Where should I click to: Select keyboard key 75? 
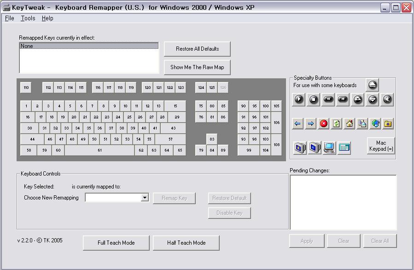click(x=201, y=106)
